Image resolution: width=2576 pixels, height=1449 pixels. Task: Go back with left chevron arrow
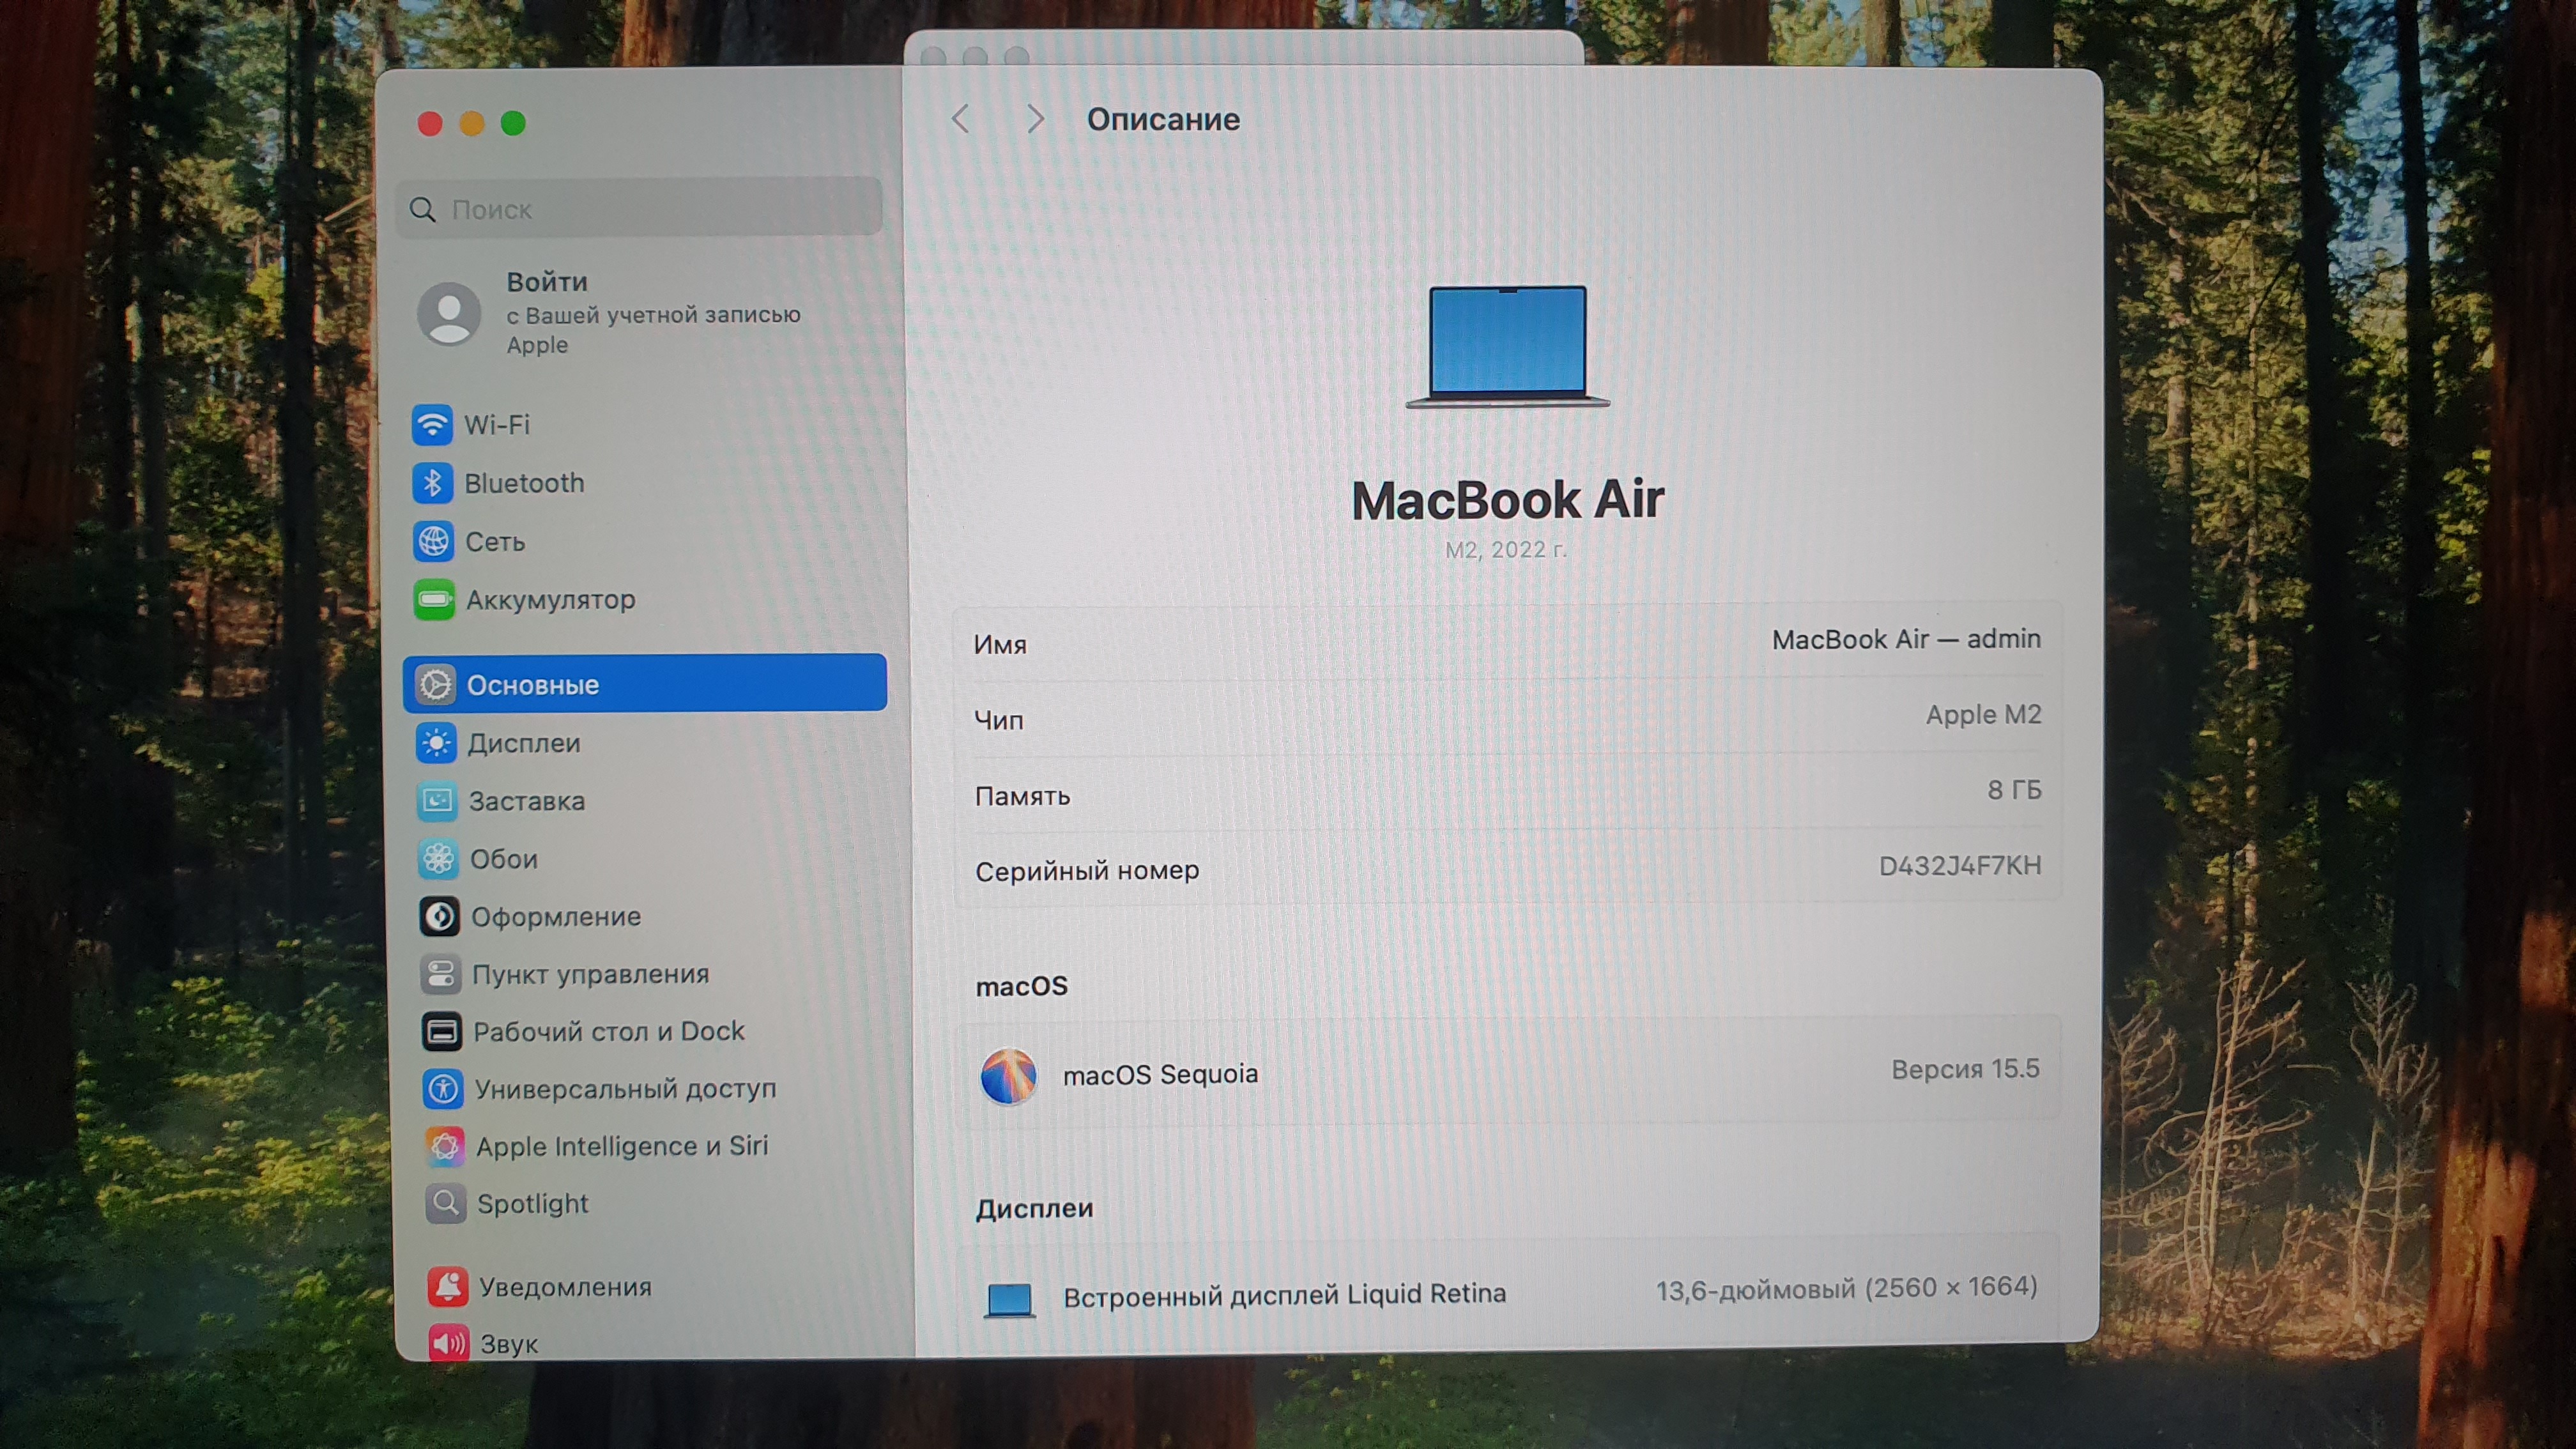pyautogui.click(x=961, y=119)
